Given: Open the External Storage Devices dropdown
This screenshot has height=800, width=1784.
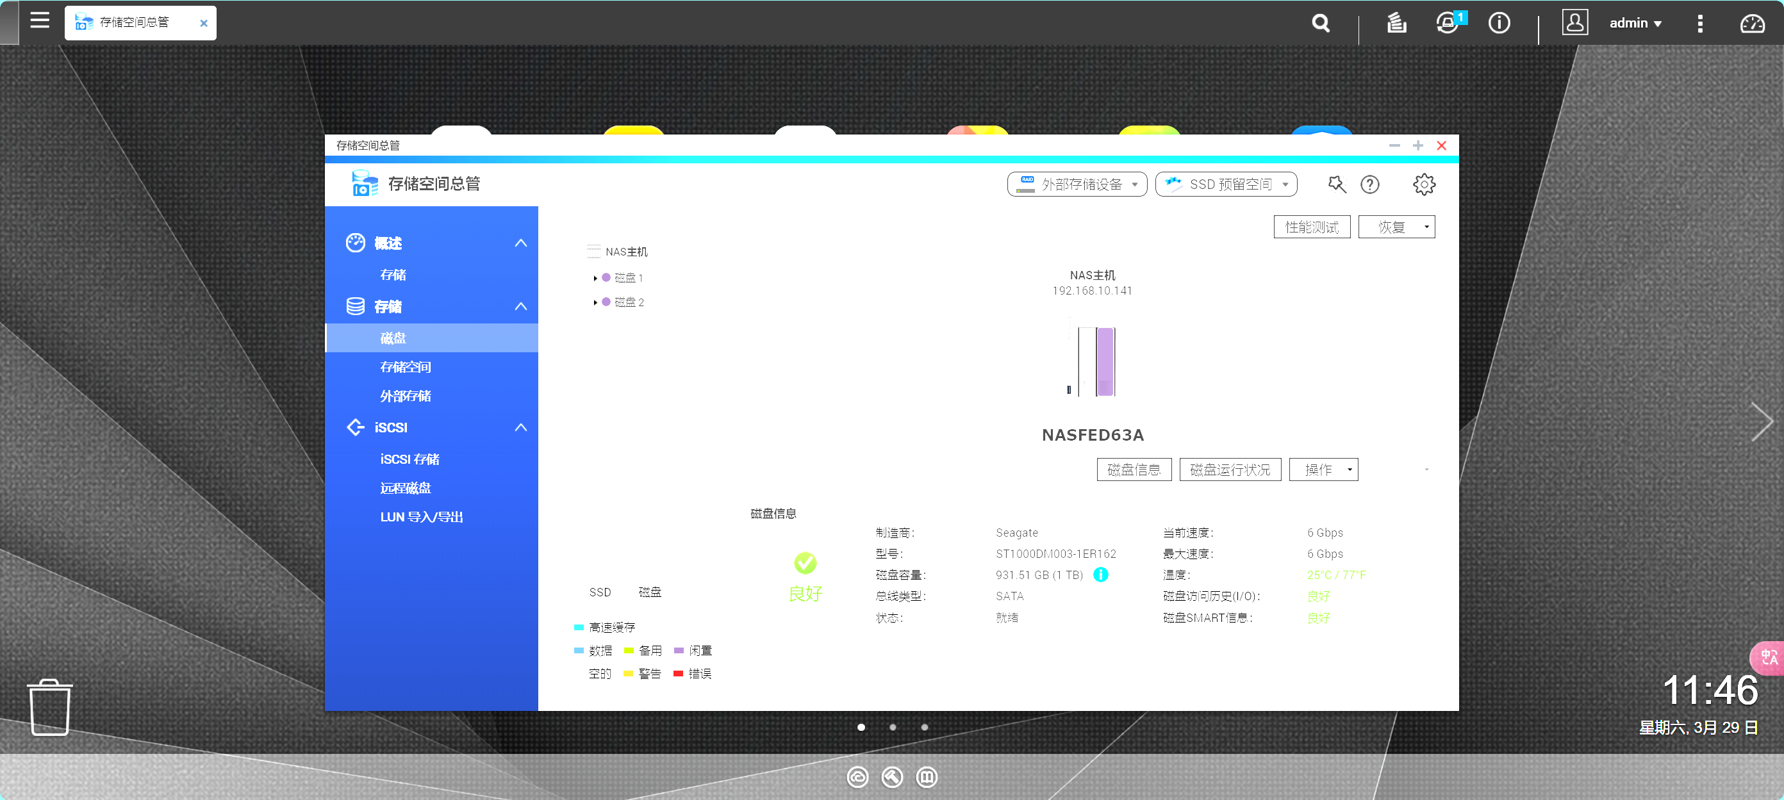Looking at the screenshot, I should click(x=1076, y=184).
